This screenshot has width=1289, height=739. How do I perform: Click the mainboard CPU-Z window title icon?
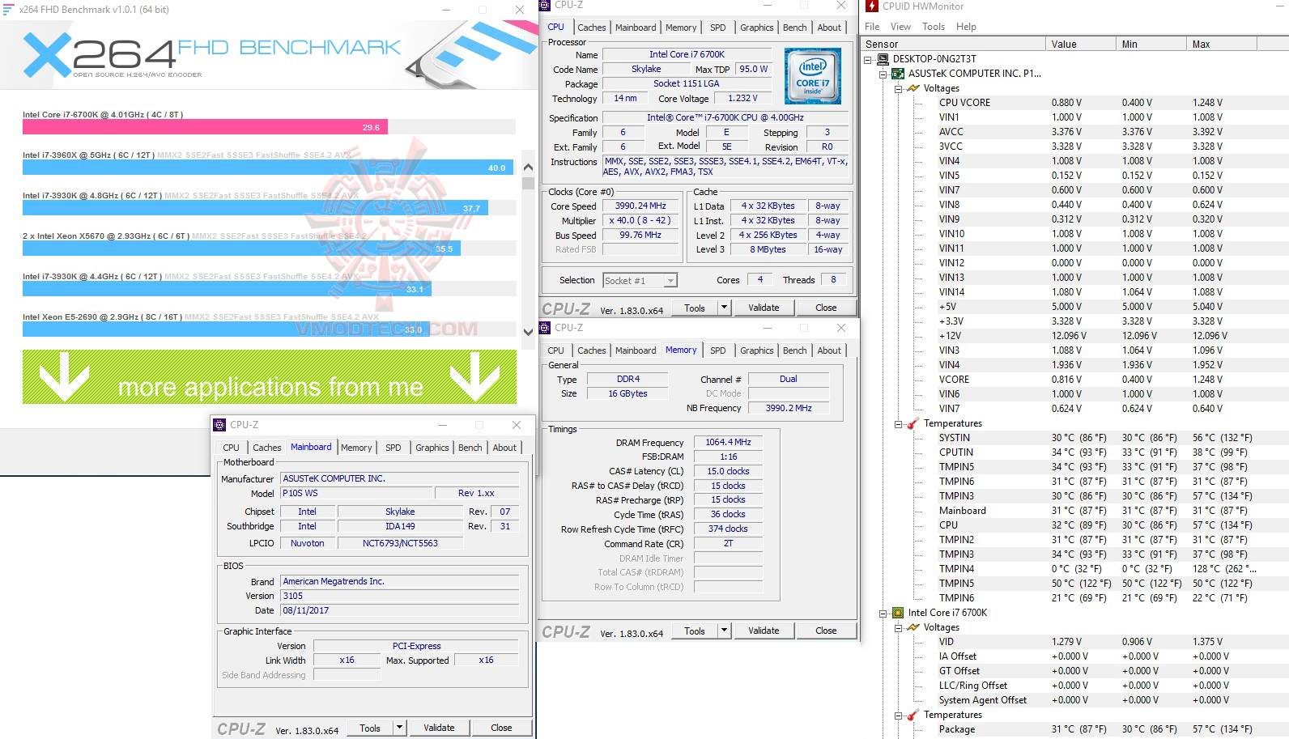219,425
